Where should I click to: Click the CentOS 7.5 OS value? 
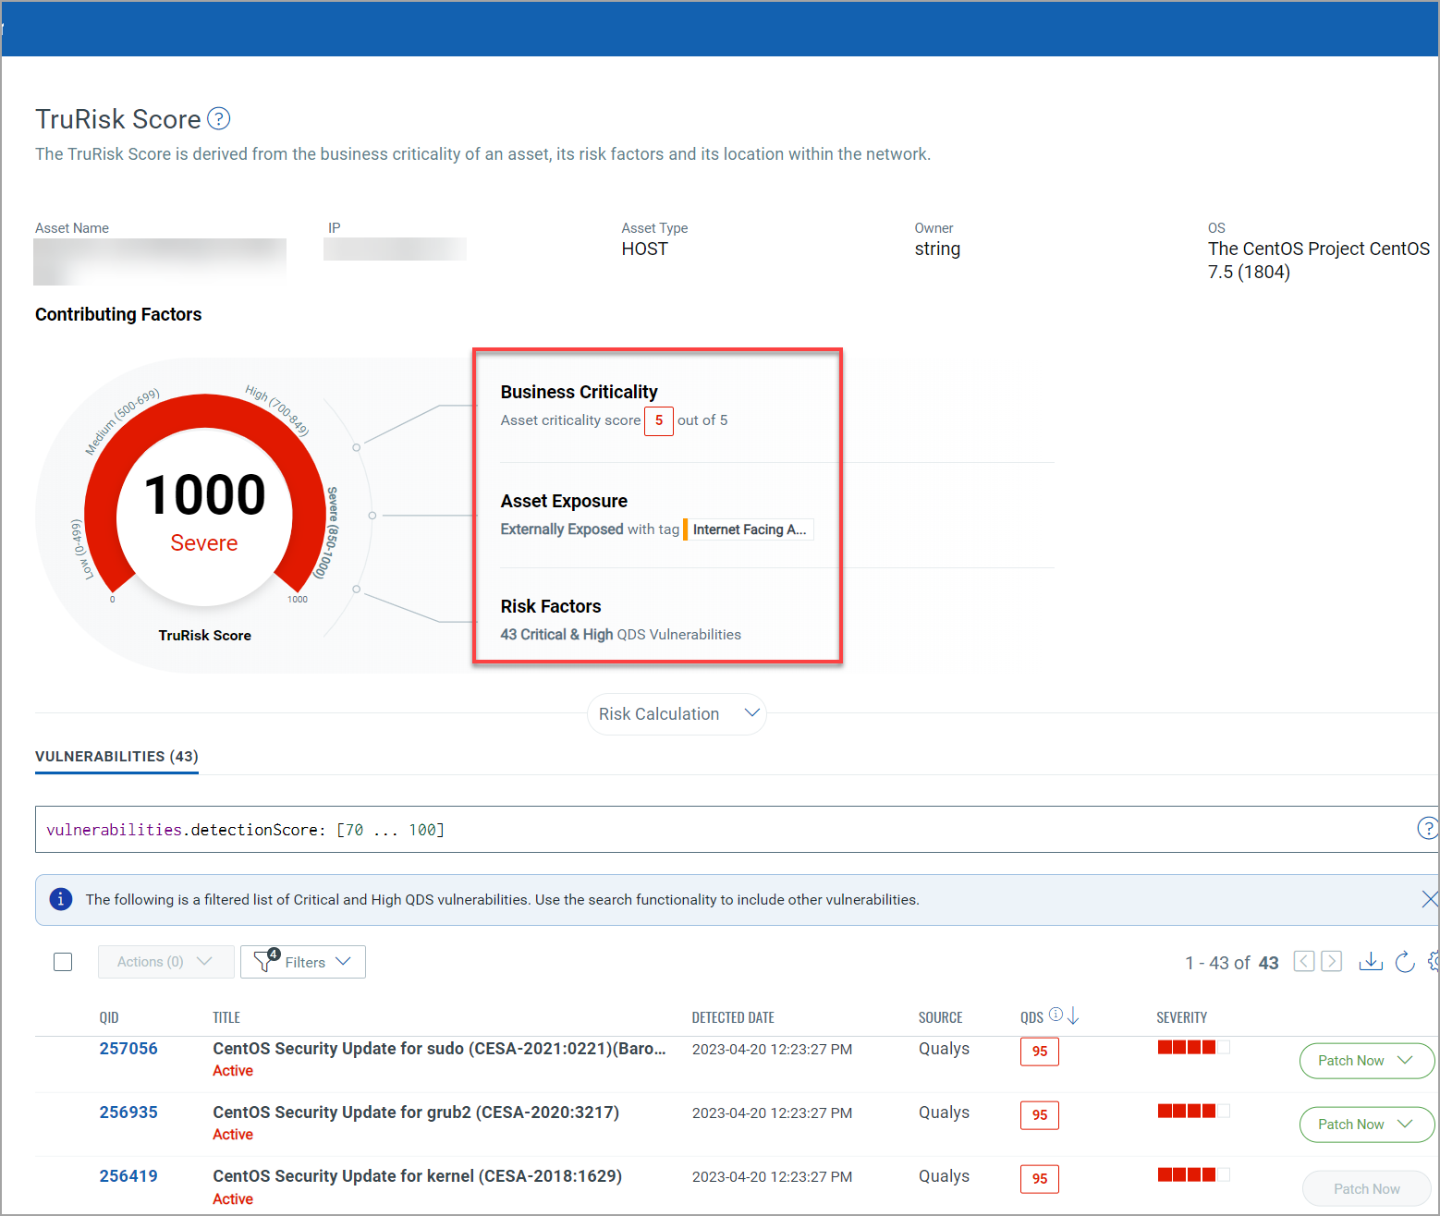pyautogui.click(x=1318, y=261)
